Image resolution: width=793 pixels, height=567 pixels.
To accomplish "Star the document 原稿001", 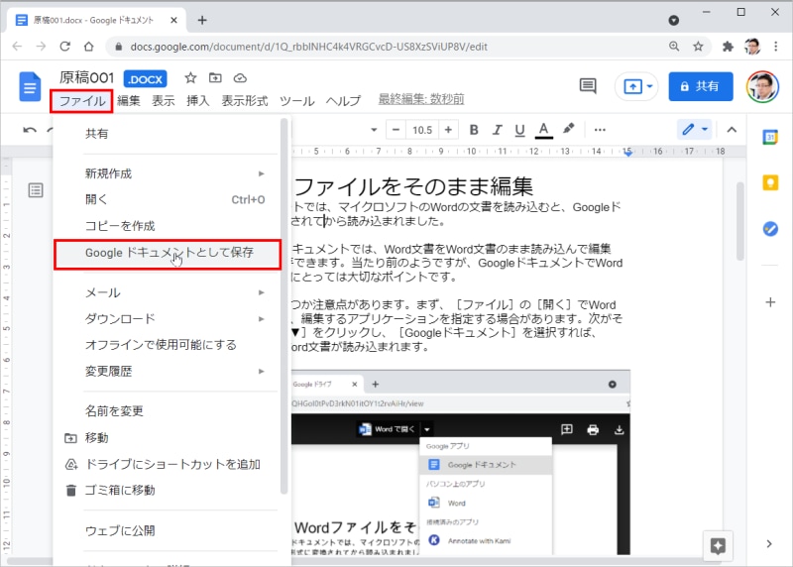I will (190, 78).
